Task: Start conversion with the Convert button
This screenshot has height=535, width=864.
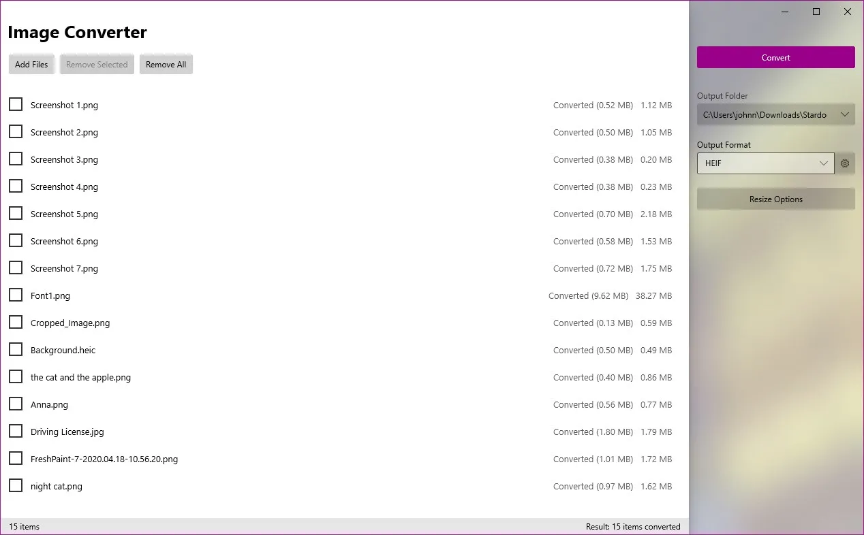Action: point(775,57)
